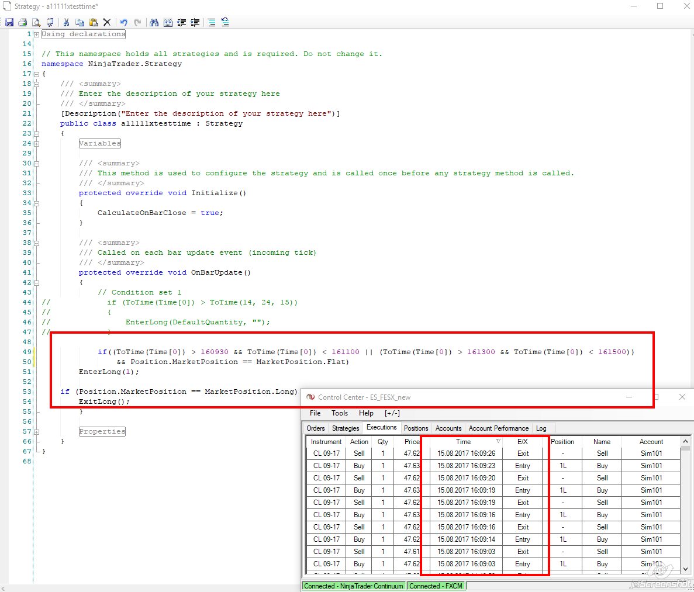The image size is (694, 592).
Task: Open the Tools menu in Control Center
Action: 340,413
